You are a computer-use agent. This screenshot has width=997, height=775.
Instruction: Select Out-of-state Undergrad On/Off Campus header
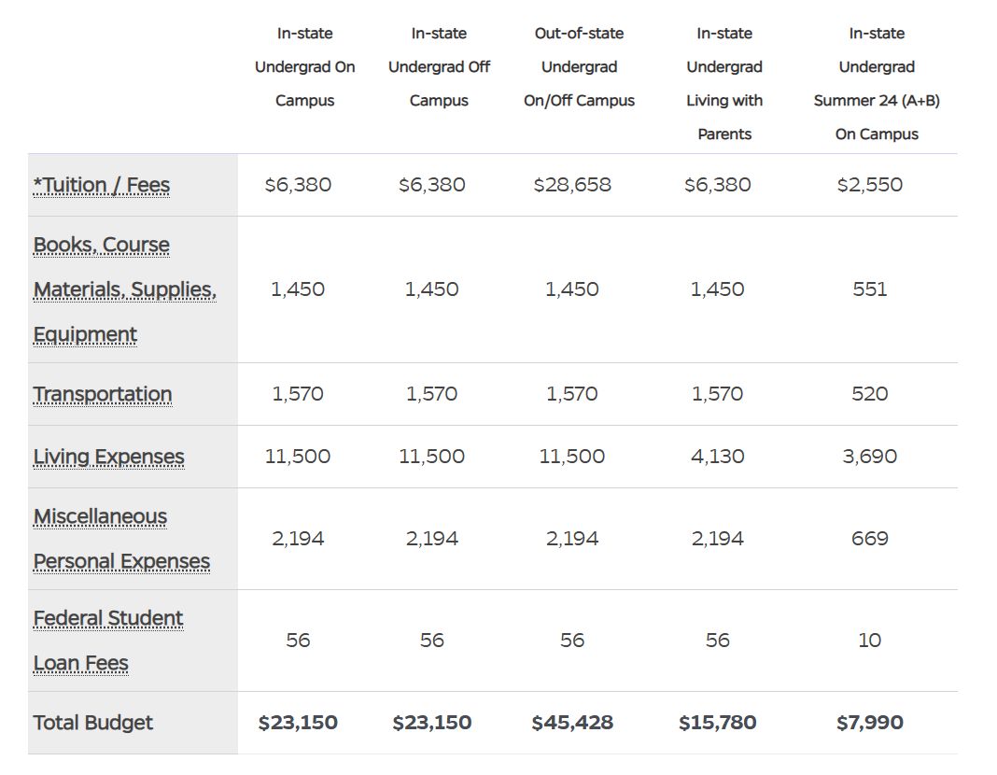click(x=579, y=67)
